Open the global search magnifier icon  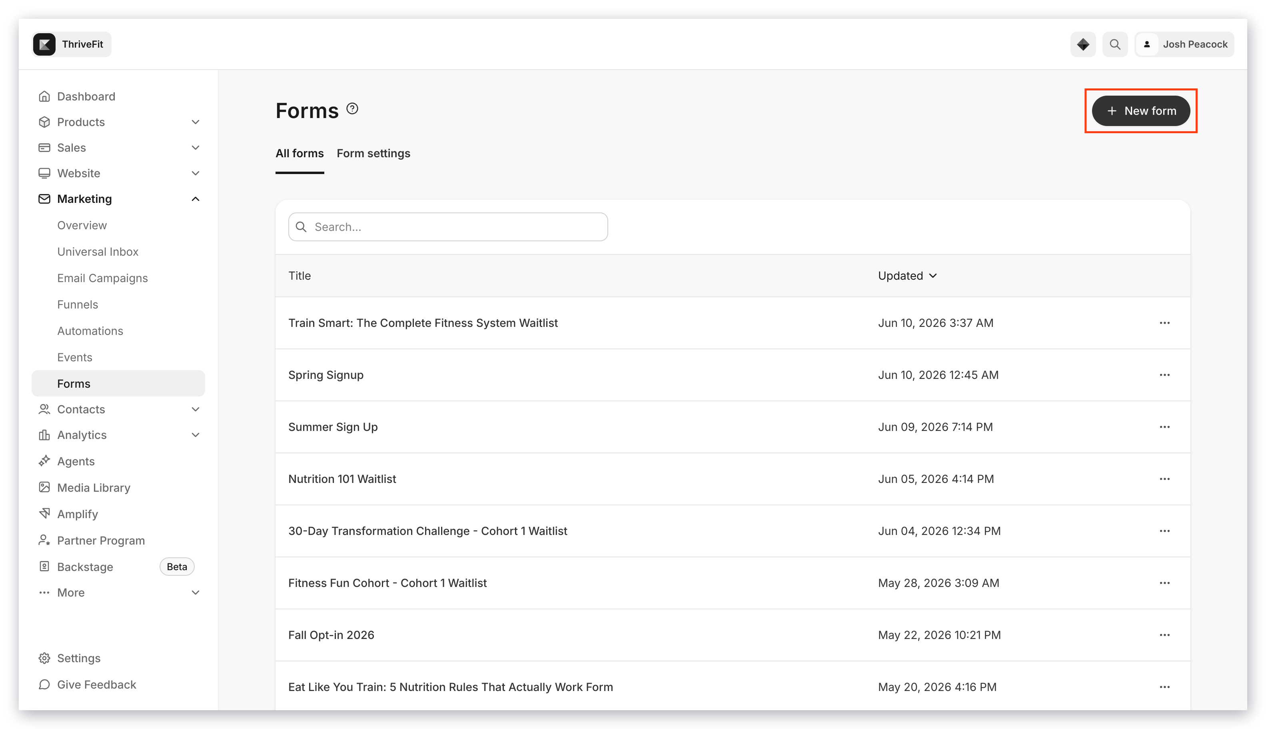tap(1114, 44)
